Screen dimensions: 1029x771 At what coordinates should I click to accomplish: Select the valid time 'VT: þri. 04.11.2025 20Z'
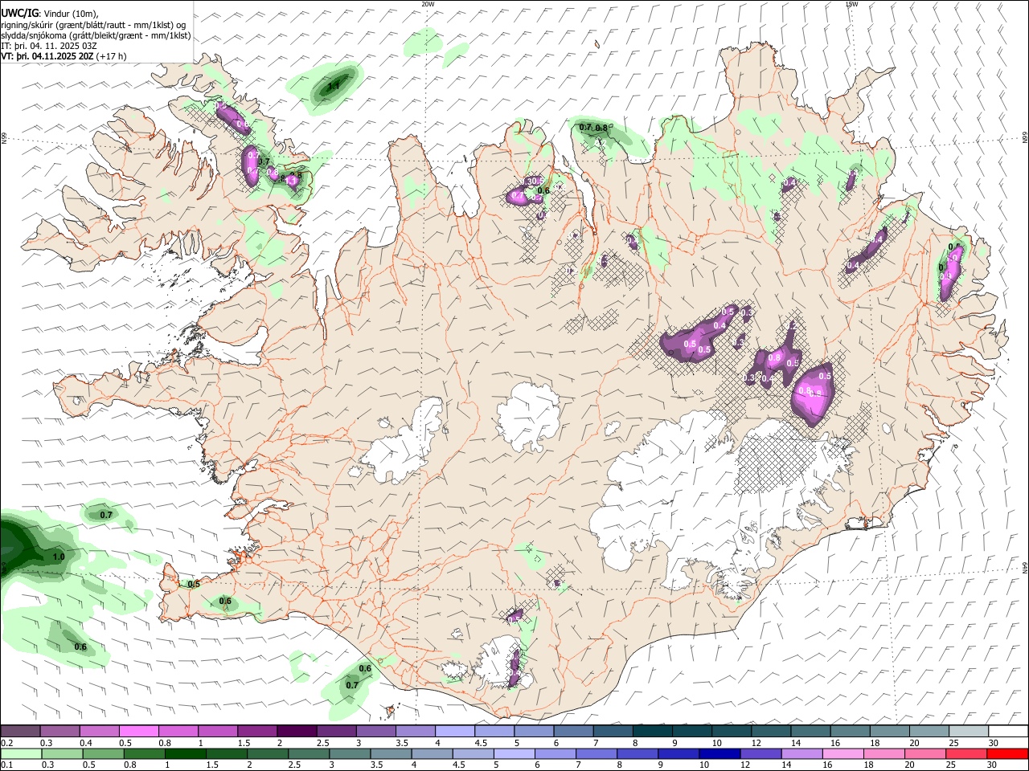47,56
